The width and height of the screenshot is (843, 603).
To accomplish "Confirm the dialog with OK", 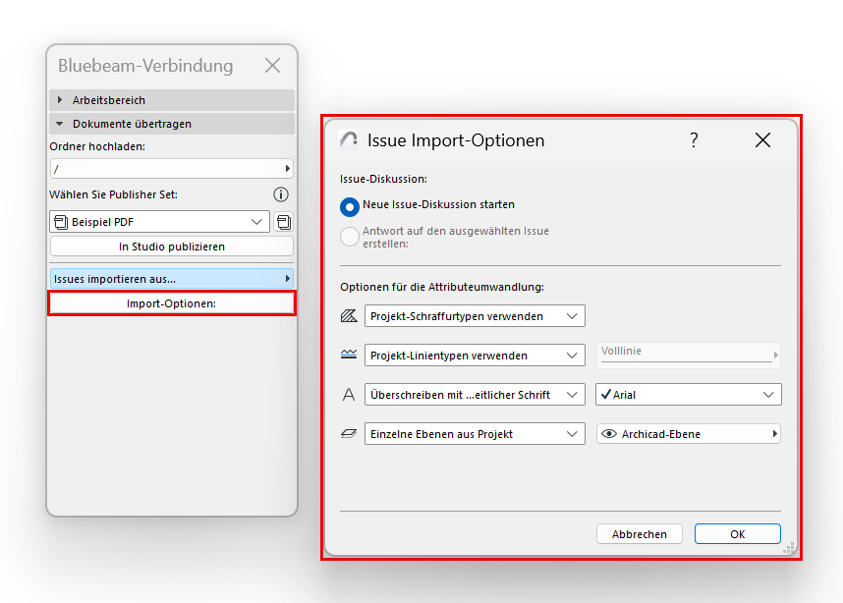I will click(737, 534).
